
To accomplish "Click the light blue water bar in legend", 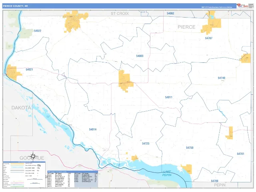I will 17,167.
